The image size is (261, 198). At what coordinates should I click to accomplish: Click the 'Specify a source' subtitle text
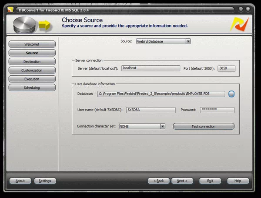tap(125, 26)
